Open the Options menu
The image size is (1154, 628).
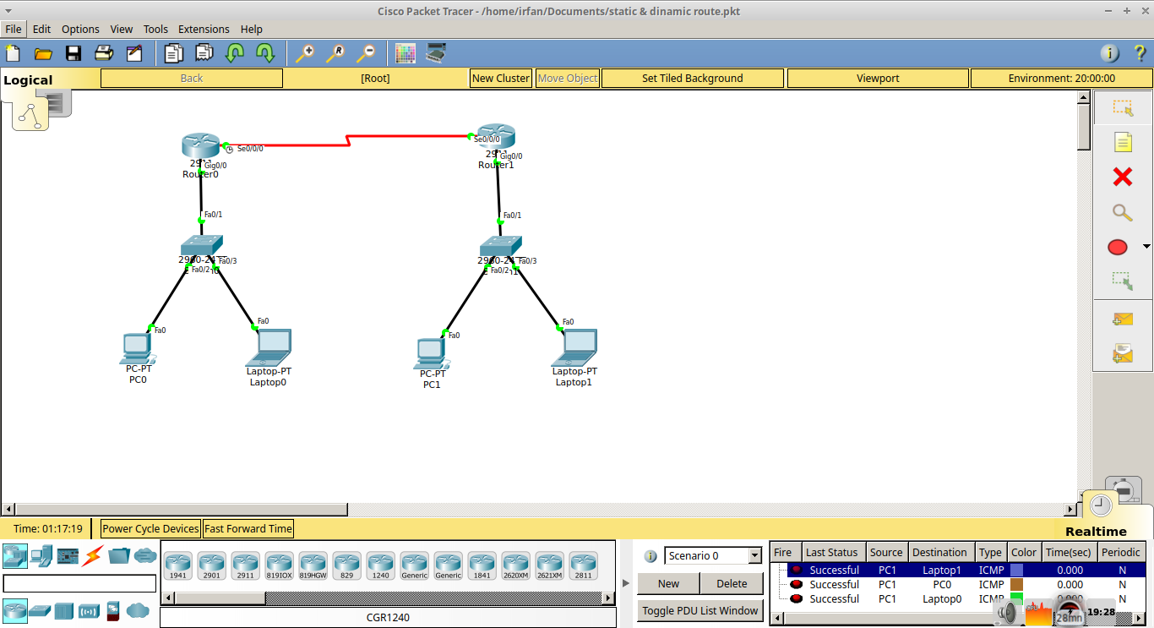click(80, 29)
